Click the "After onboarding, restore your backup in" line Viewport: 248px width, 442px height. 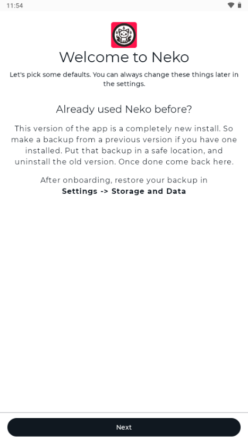pos(124,180)
